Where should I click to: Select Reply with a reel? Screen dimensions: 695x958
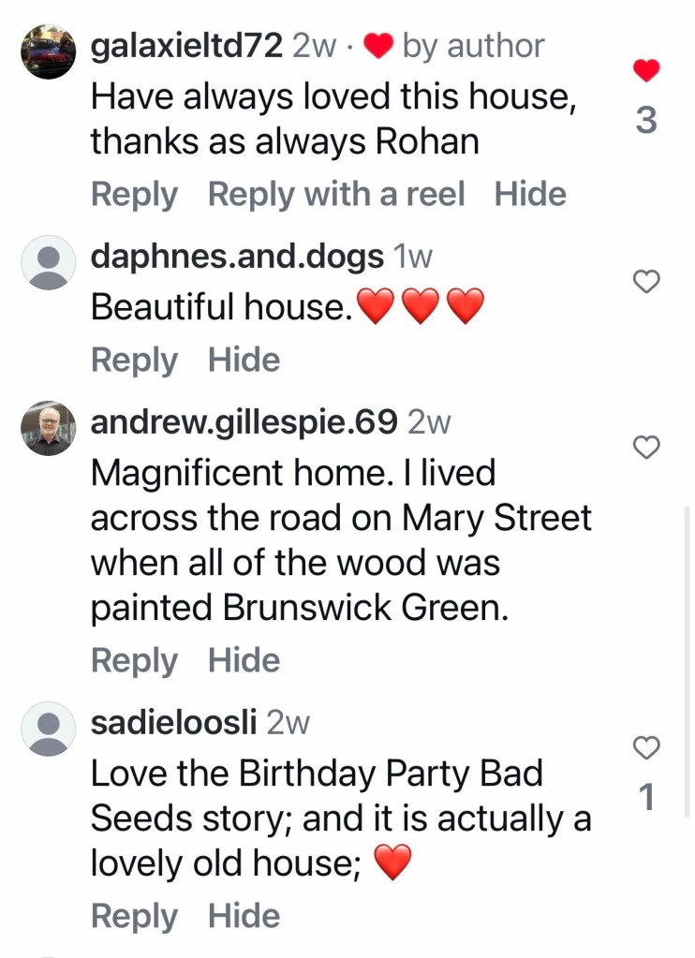(336, 195)
